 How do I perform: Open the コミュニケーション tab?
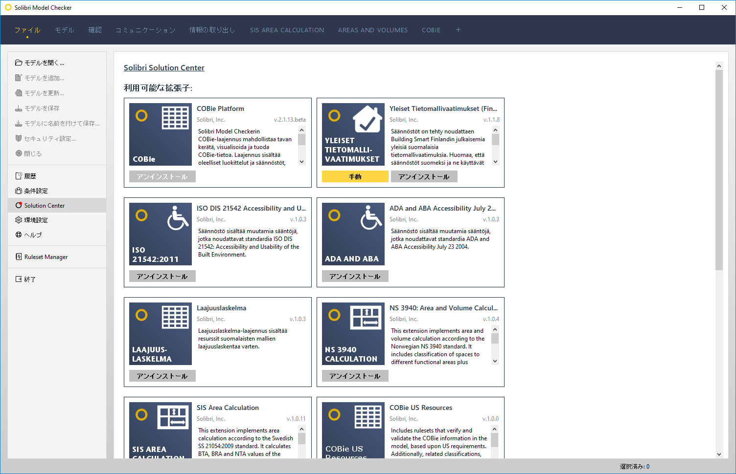145,30
